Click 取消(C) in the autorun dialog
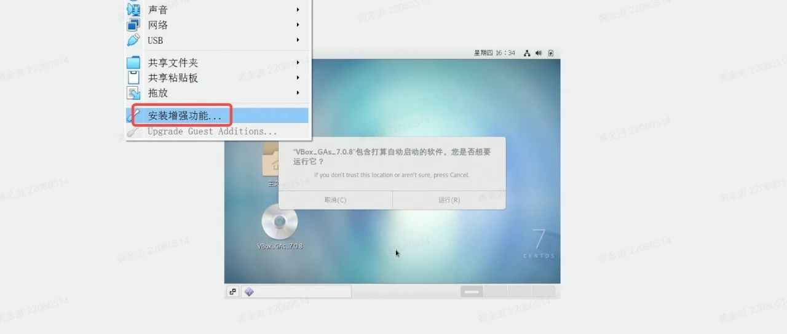787x334 pixels. 335,200
